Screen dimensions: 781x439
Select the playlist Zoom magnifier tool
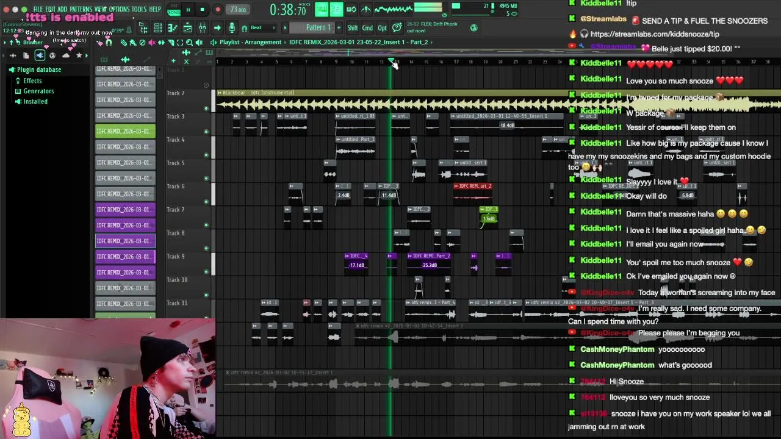[x=189, y=43]
